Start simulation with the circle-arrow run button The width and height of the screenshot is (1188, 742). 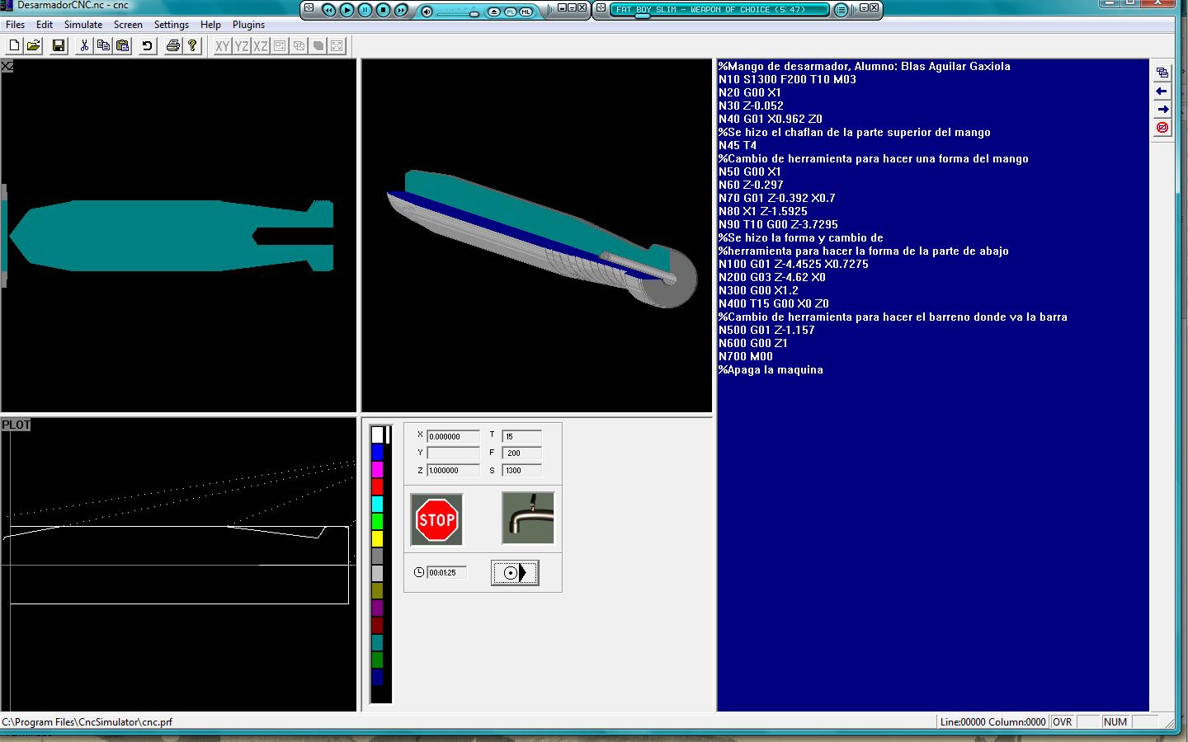pyautogui.click(x=515, y=573)
